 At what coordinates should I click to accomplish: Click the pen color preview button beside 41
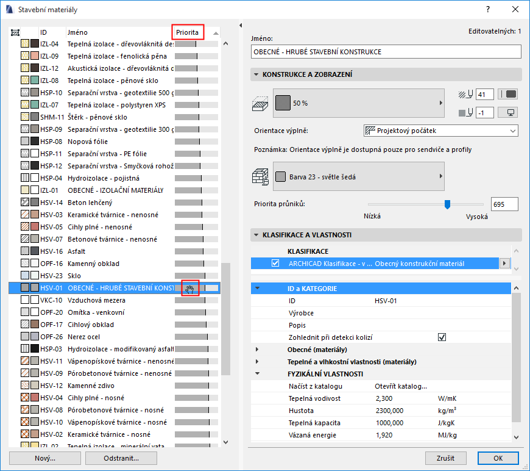coord(508,94)
